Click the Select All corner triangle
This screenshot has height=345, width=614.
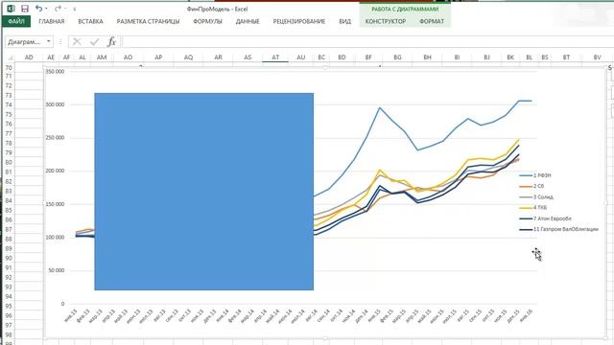click(11, 57)
